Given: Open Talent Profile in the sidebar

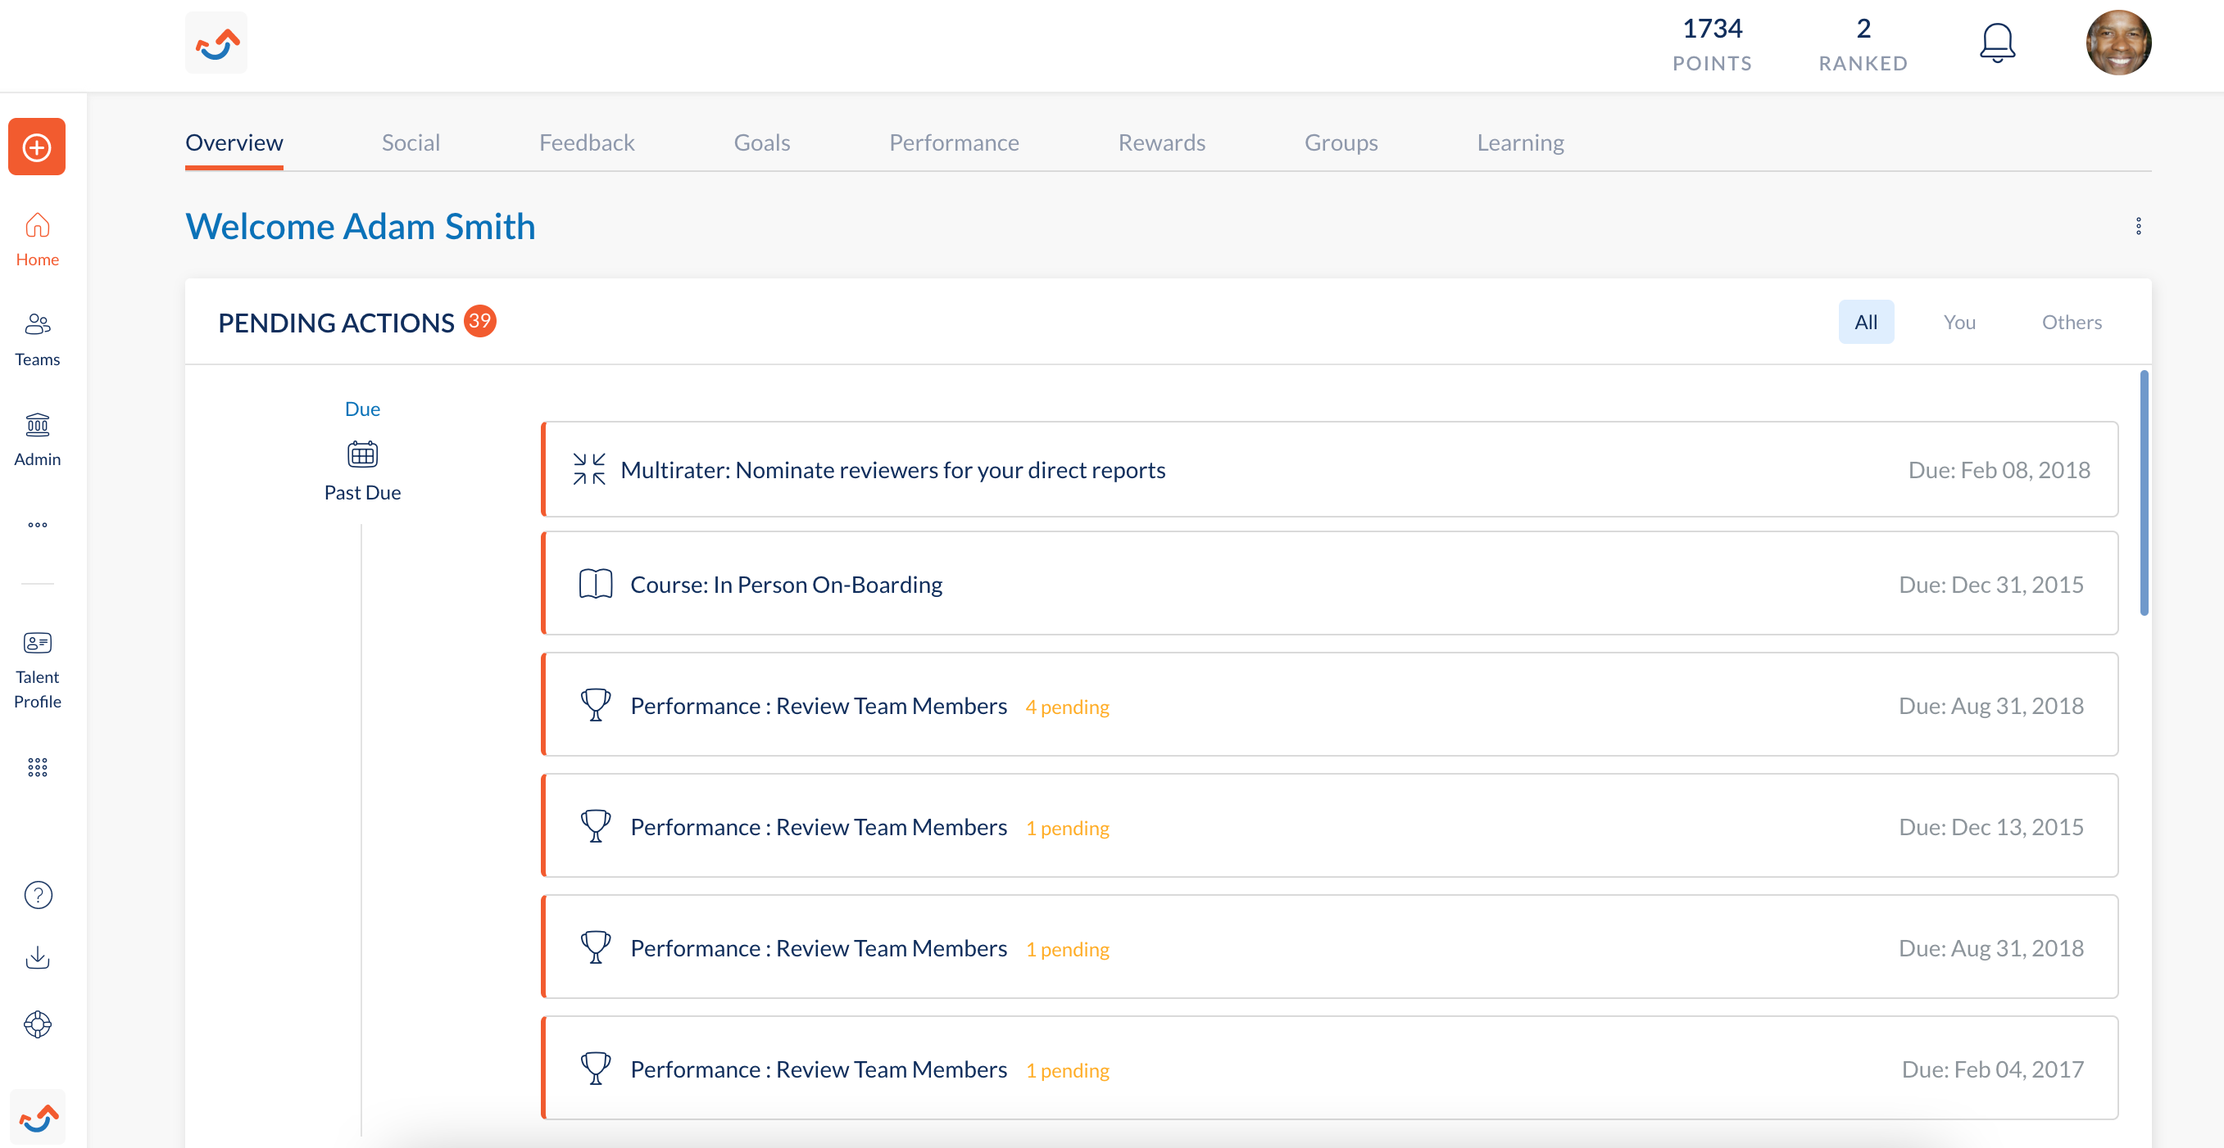Looking at the screenshot, I should [37, 668].
